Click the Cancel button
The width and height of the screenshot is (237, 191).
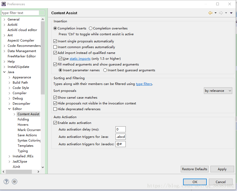221,182
